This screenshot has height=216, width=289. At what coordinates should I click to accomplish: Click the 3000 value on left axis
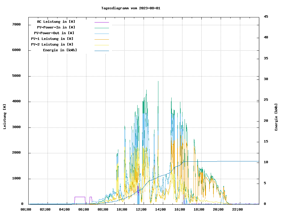(x=16, y=127)
